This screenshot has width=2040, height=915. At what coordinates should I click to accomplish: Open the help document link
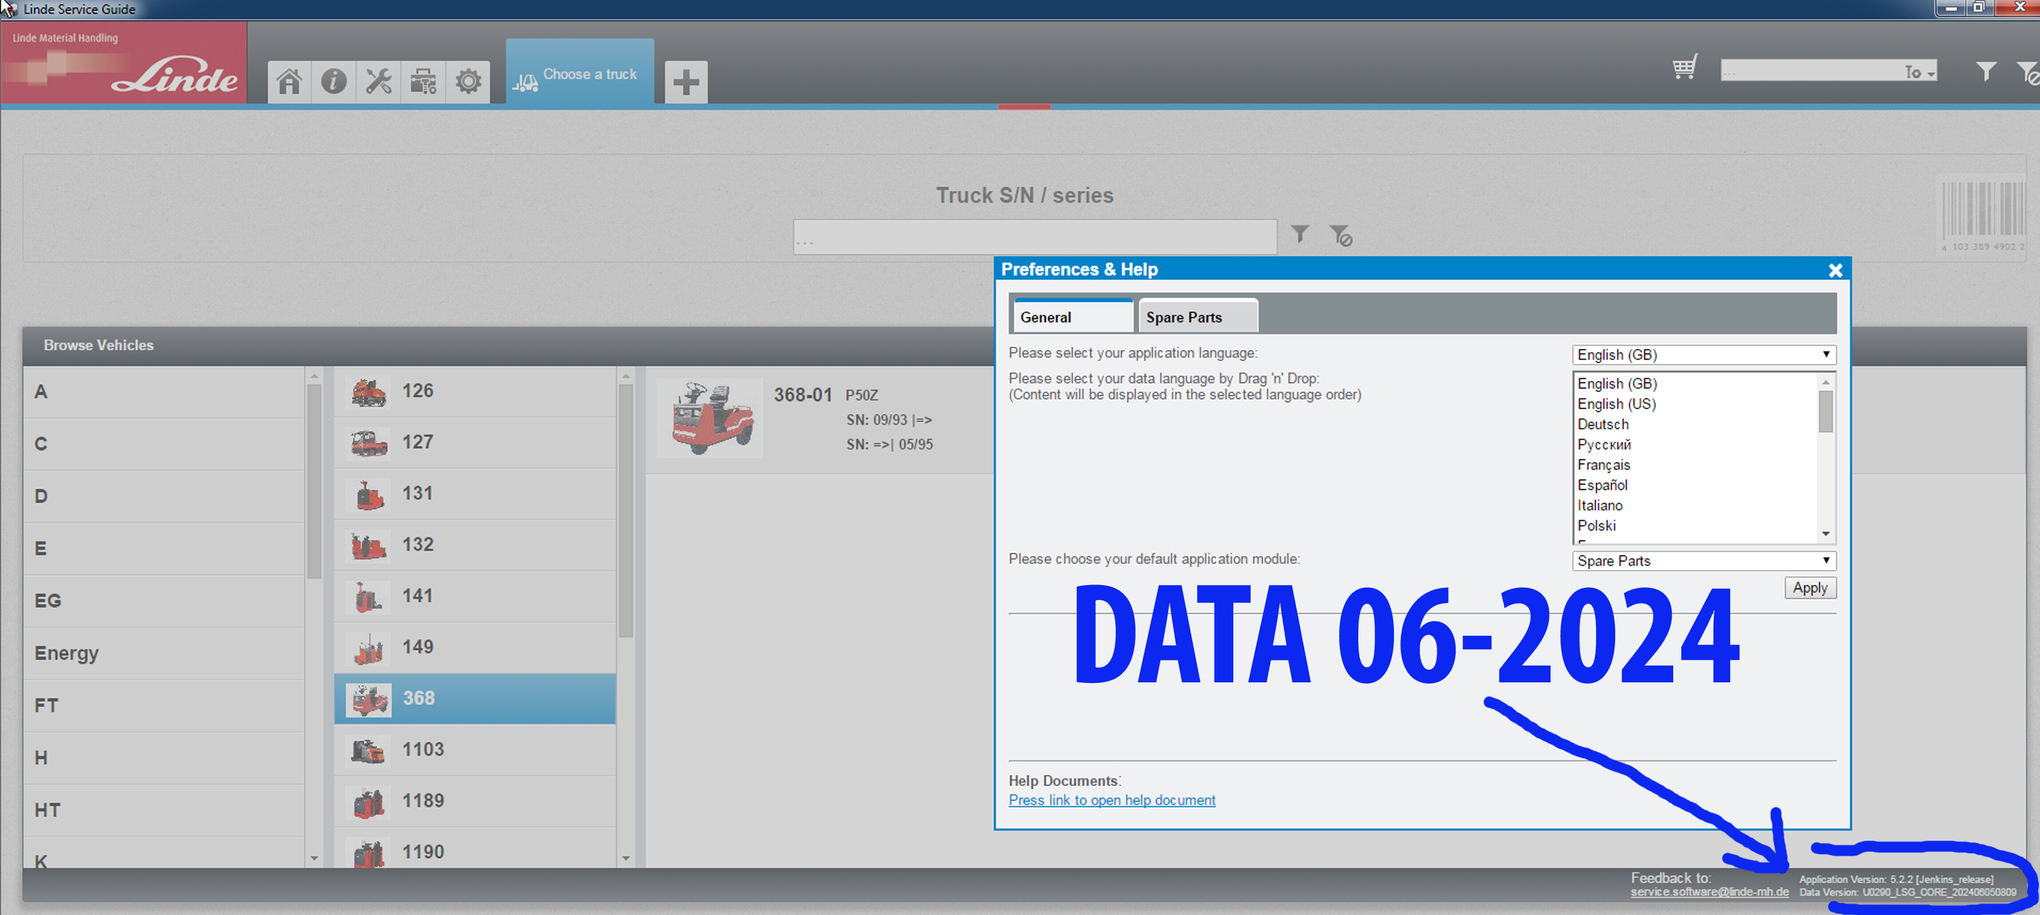pyautogui.click(x=1111, y=800)
